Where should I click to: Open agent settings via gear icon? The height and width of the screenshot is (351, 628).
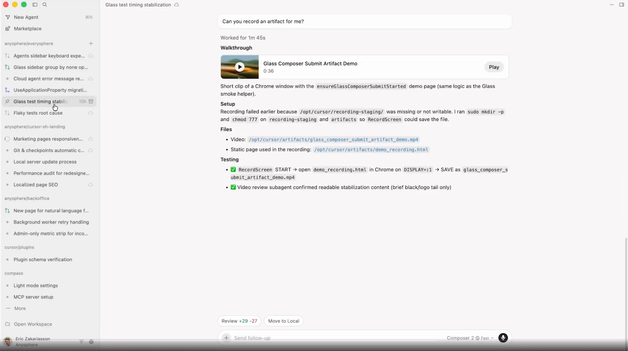(x=91, y=342)
